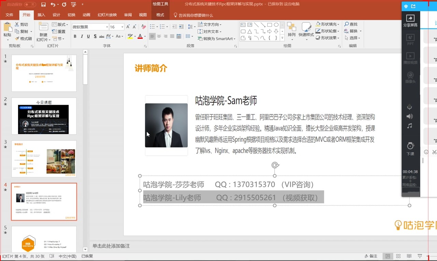Select the right arrow shape in gallery
This screenshot has width=437, height=261.
(269, 31)
